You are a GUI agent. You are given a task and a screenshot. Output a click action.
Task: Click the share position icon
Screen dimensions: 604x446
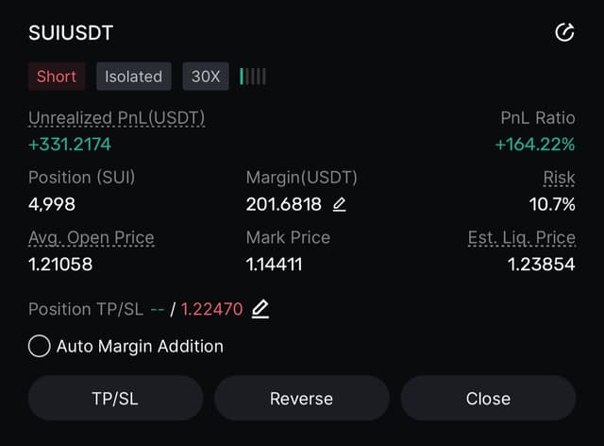pyautogui.click(x=564, y=33)
